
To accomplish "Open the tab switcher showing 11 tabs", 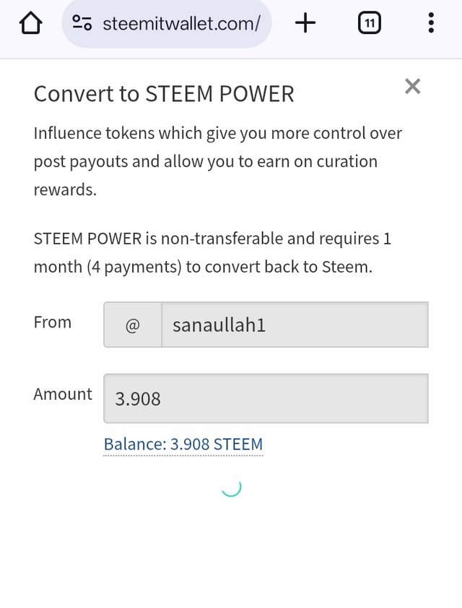I will (x=369, y=24).
